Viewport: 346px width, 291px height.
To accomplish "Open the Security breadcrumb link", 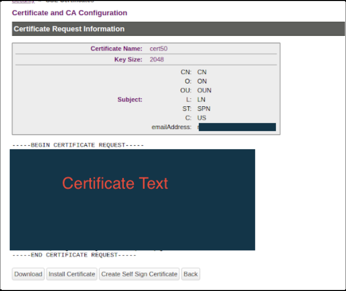I will click(23, 1).
